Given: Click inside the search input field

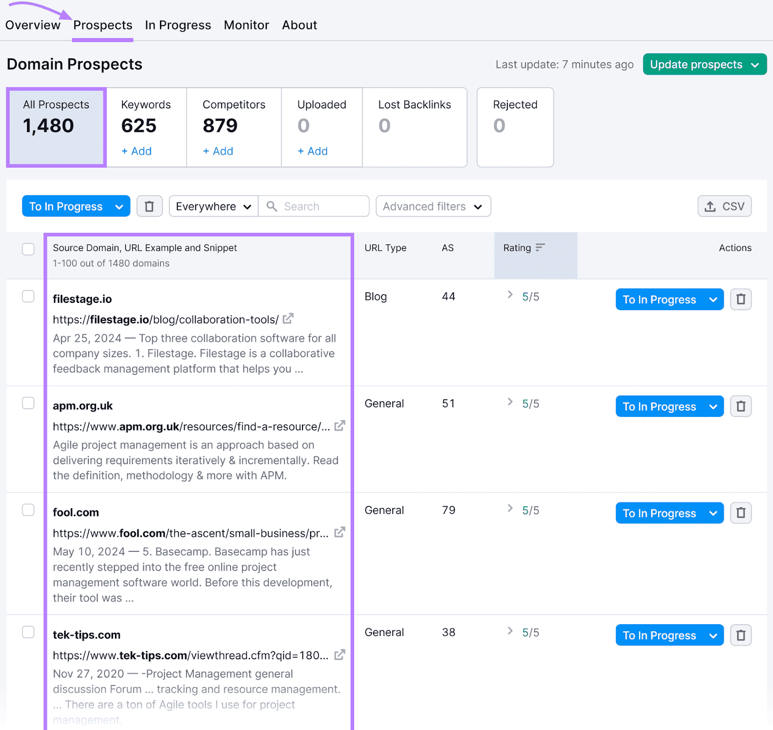Looking at the screenshot, I should [x=319, y=206].
